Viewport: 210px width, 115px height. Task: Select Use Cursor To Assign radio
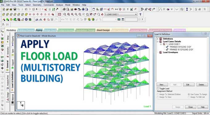click(x=189, y=94)
